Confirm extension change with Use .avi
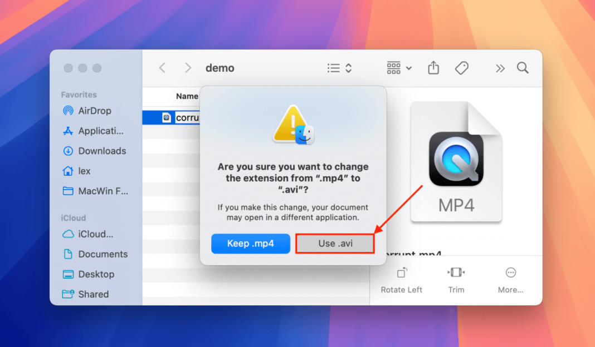The width and height of the screenshot is (595, 347). coord(335,244)
